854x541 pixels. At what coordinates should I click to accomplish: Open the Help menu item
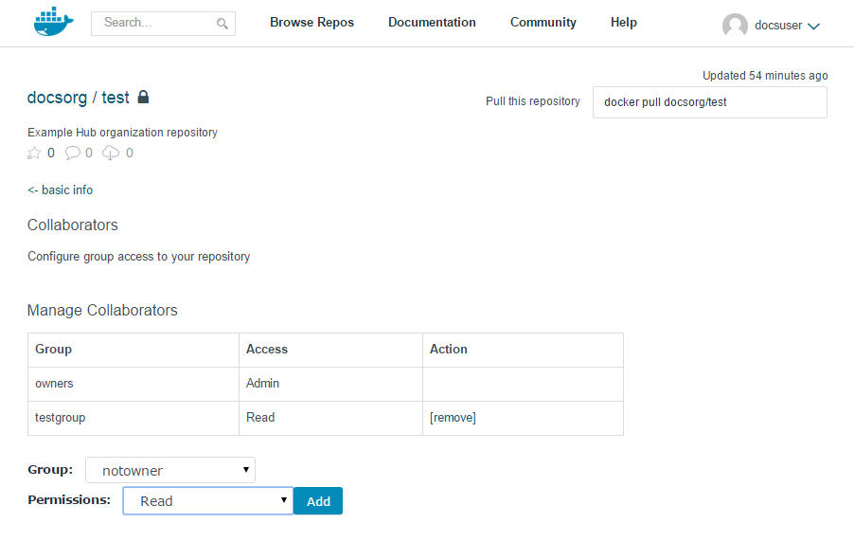pos(624,23)
